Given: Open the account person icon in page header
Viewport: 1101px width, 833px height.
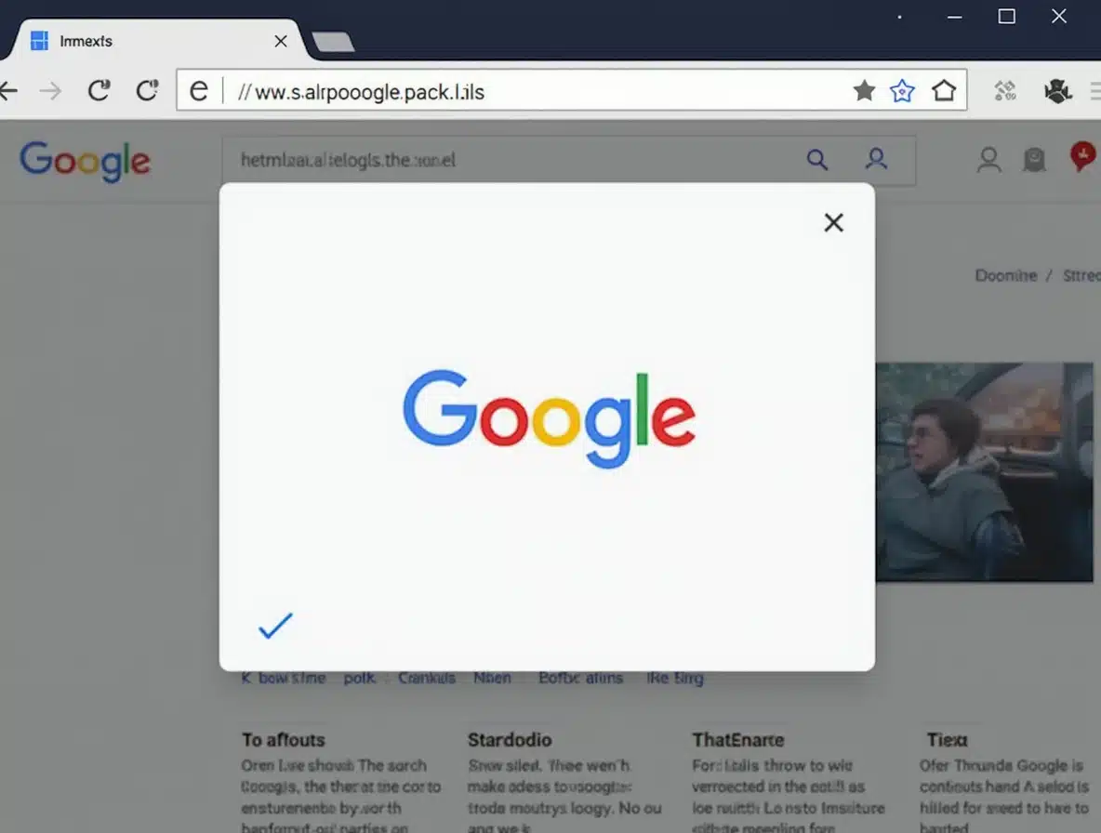Looking at the screenshot, I should 988,160.
